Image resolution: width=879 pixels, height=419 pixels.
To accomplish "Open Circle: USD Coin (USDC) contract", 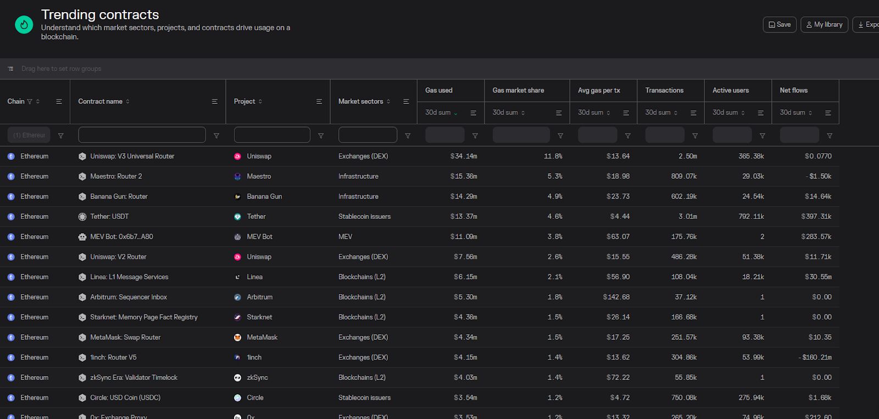I will coord(125,398).
